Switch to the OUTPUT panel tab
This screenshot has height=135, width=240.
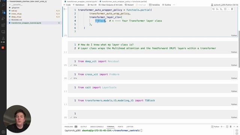click(x=84, y=127)
